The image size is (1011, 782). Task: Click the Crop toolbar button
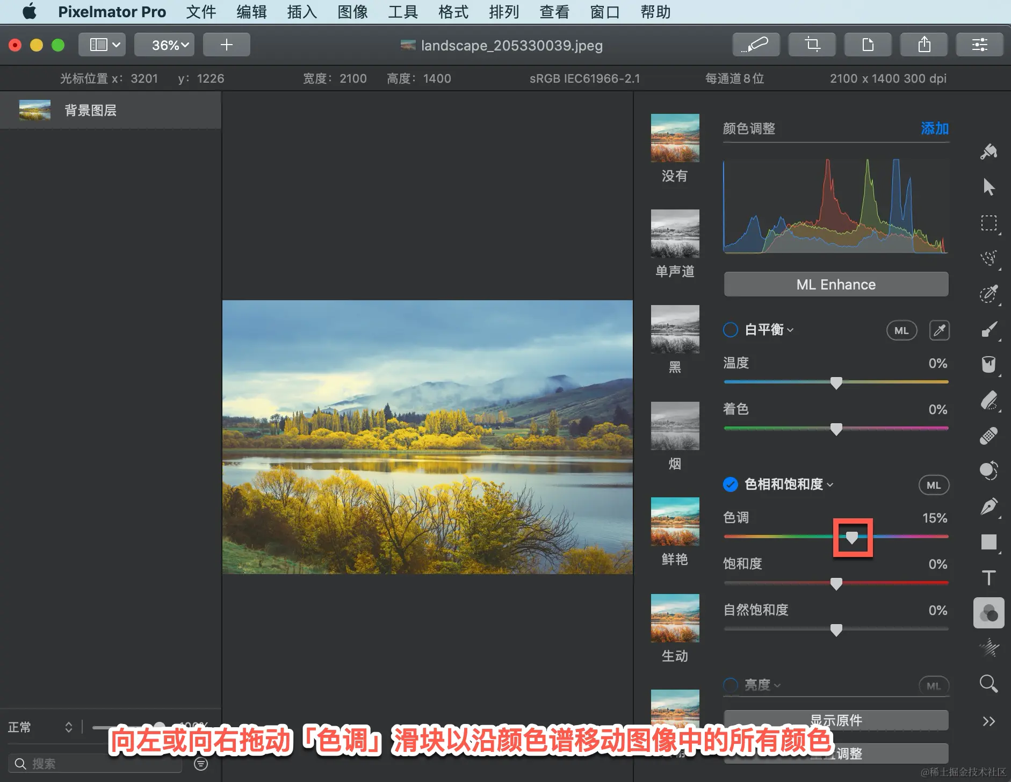click(812, 45)
